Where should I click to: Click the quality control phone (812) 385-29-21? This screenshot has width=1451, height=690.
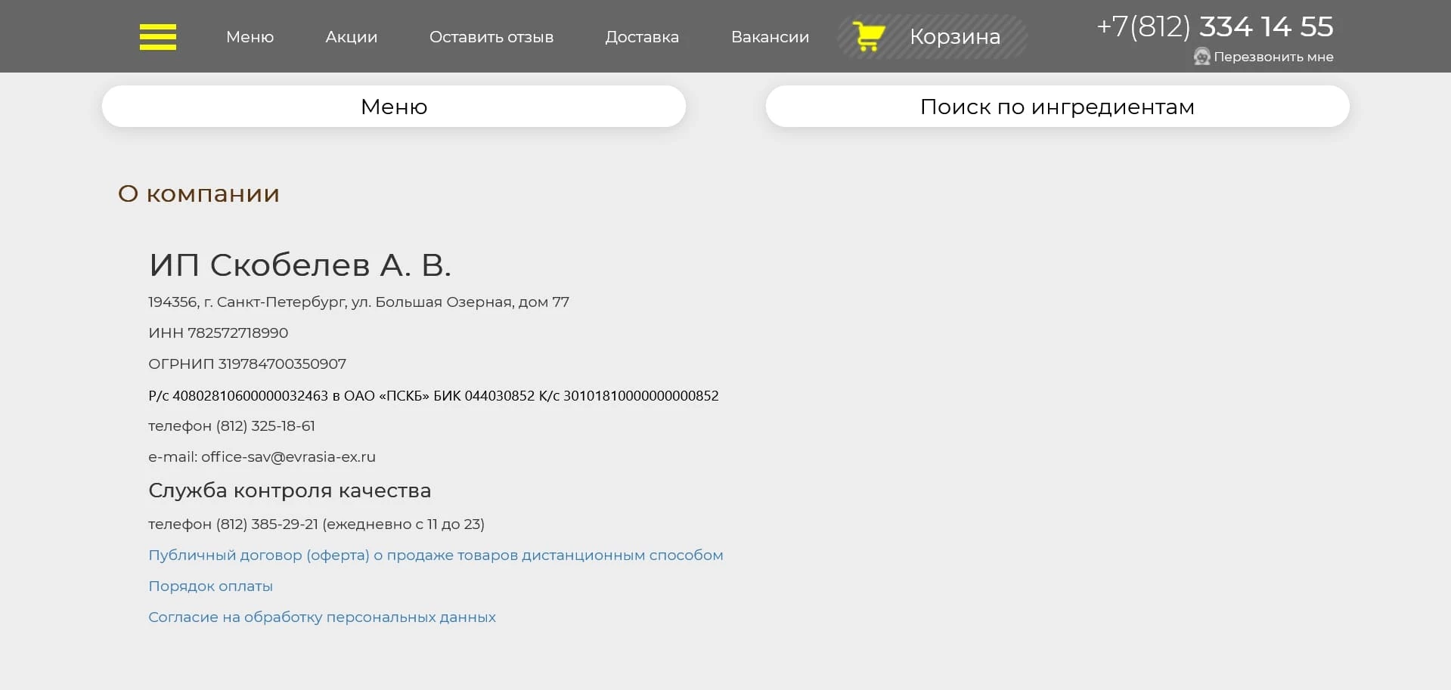(266, 524)
